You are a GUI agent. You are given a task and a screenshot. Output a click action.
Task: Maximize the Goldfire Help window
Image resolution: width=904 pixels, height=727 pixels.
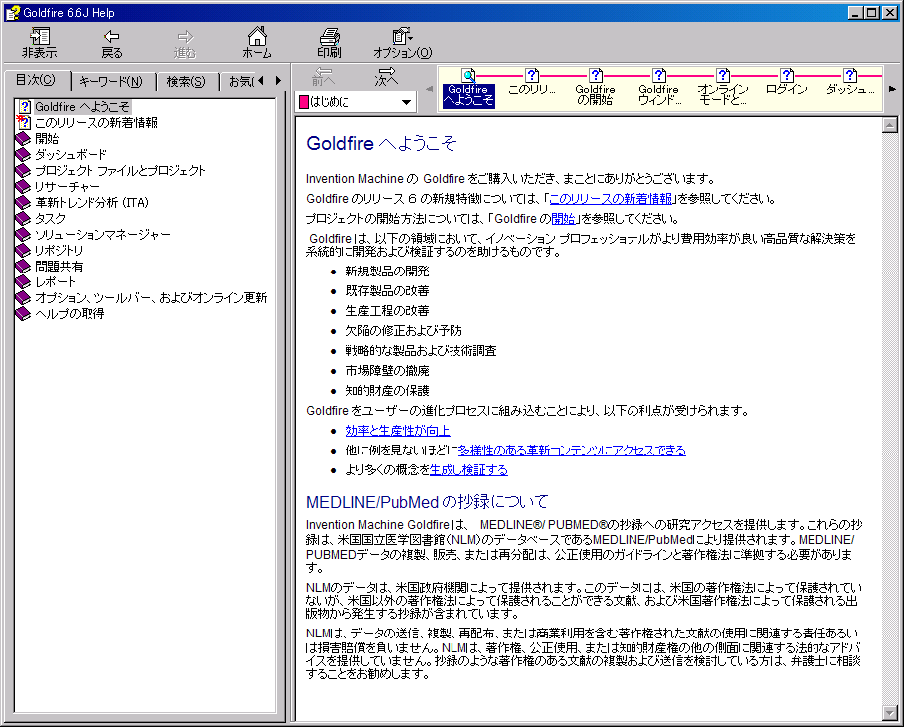(x=873, y=12)
